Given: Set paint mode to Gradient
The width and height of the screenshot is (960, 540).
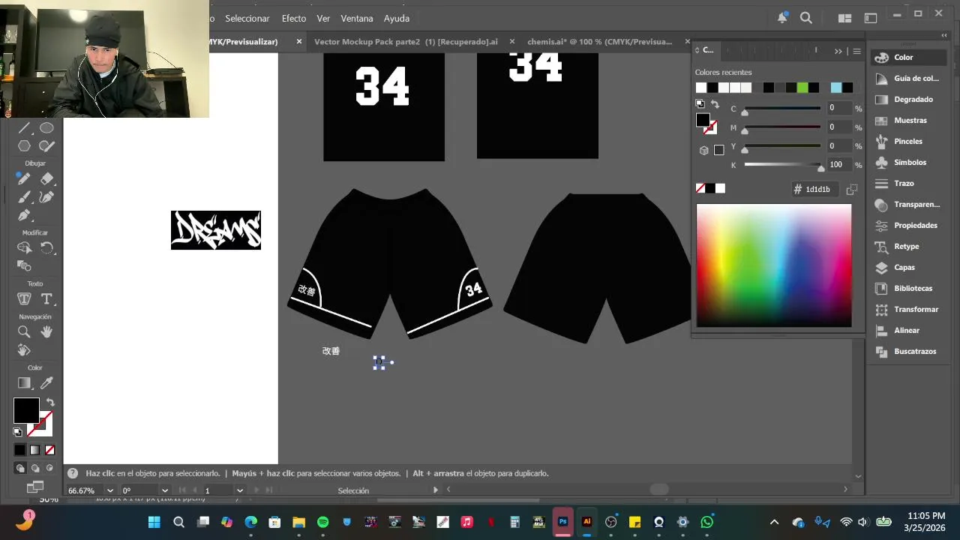Looking at the screenshot, I should click(34, 450).
